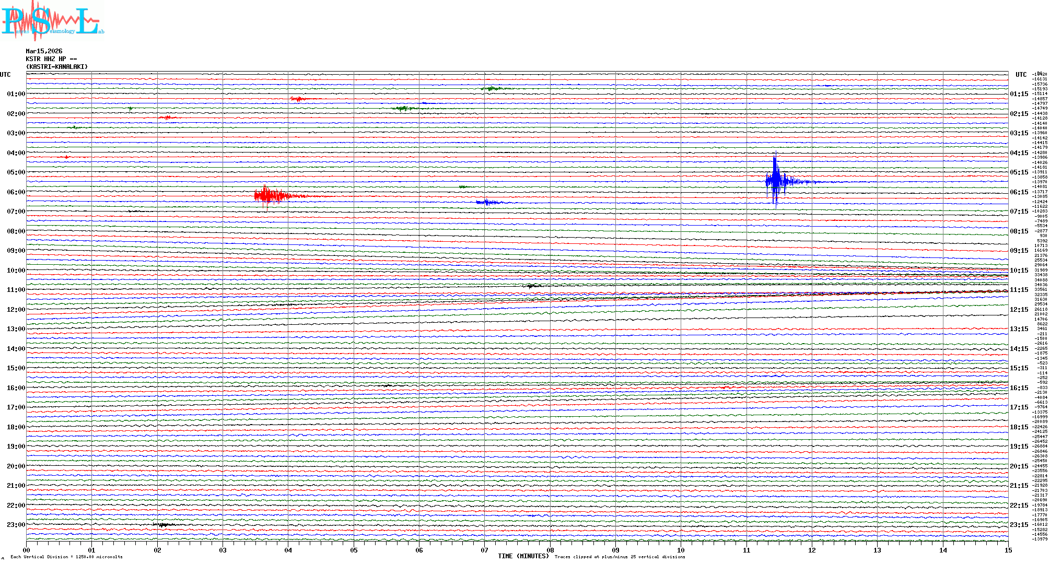Click the 23:15 time label on right axis
The height and width of the screenshot is (564, 1050).
pos(1019,525)
